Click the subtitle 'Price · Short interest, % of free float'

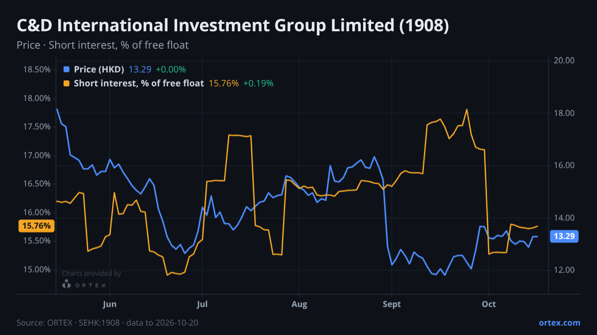102,45
